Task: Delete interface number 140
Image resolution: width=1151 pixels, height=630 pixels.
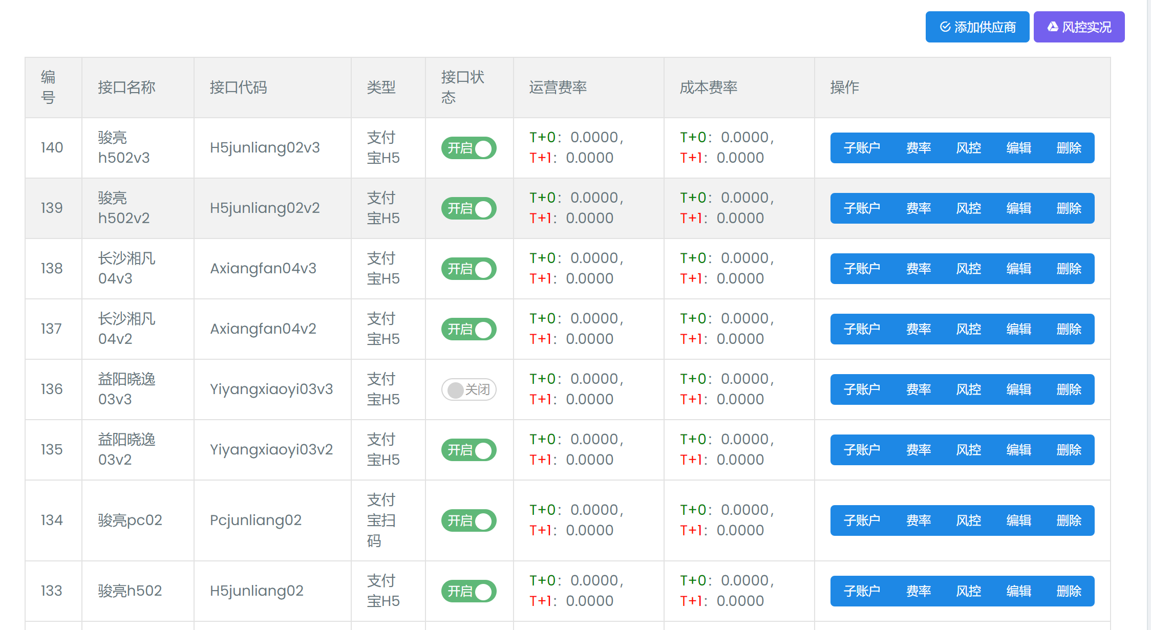Action: coord(1069,148)
